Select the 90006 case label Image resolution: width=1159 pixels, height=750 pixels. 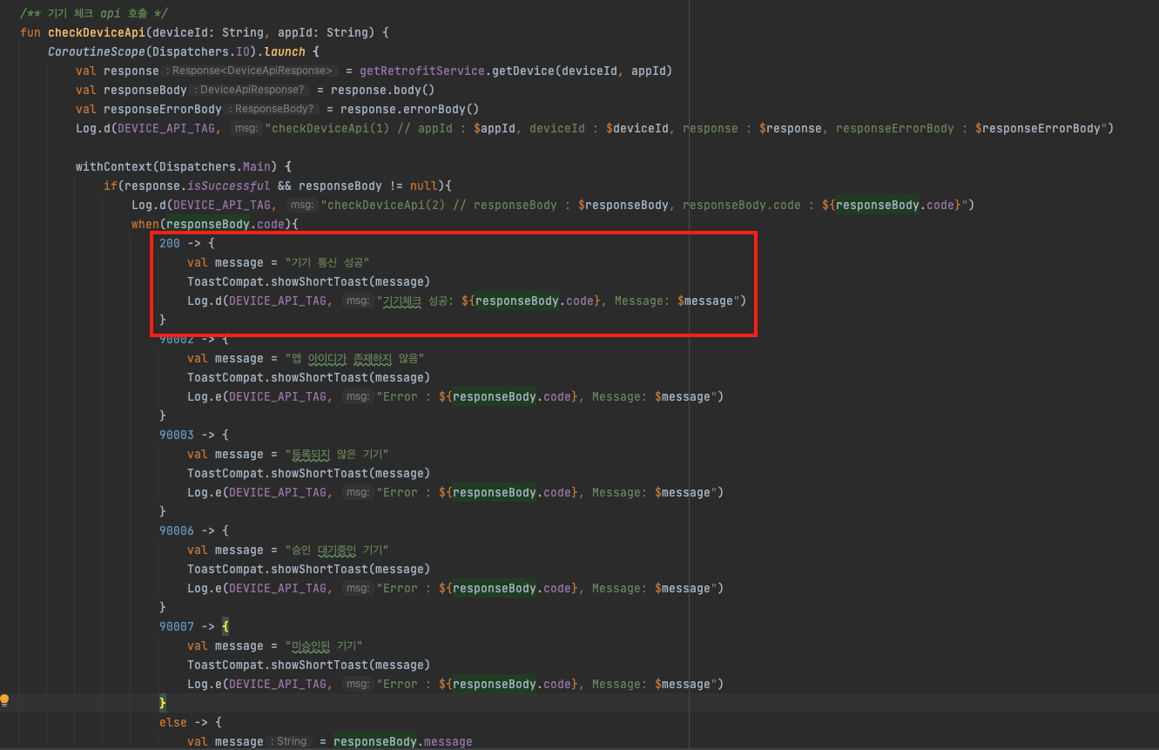176,530
